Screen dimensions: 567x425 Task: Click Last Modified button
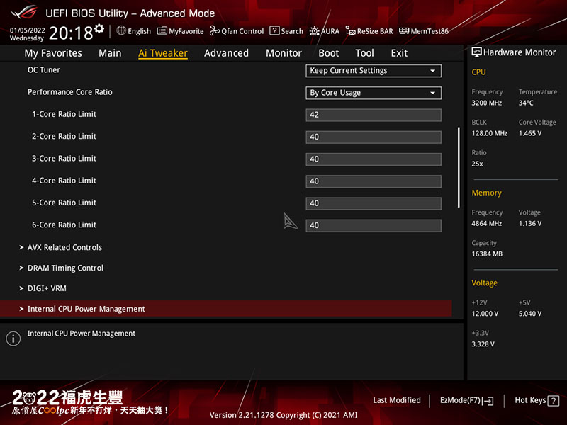(397, 400)
